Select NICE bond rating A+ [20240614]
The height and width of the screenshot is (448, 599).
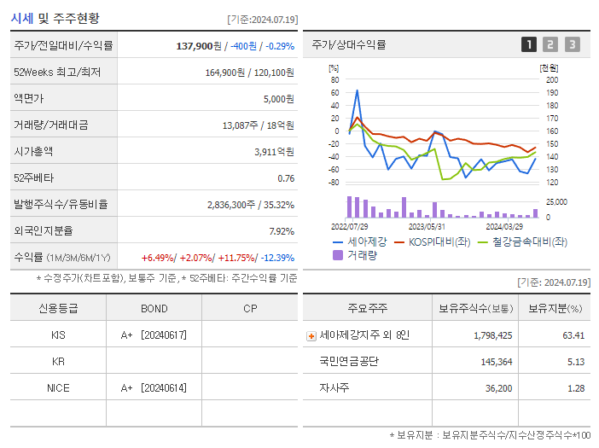tap(154, 388)
